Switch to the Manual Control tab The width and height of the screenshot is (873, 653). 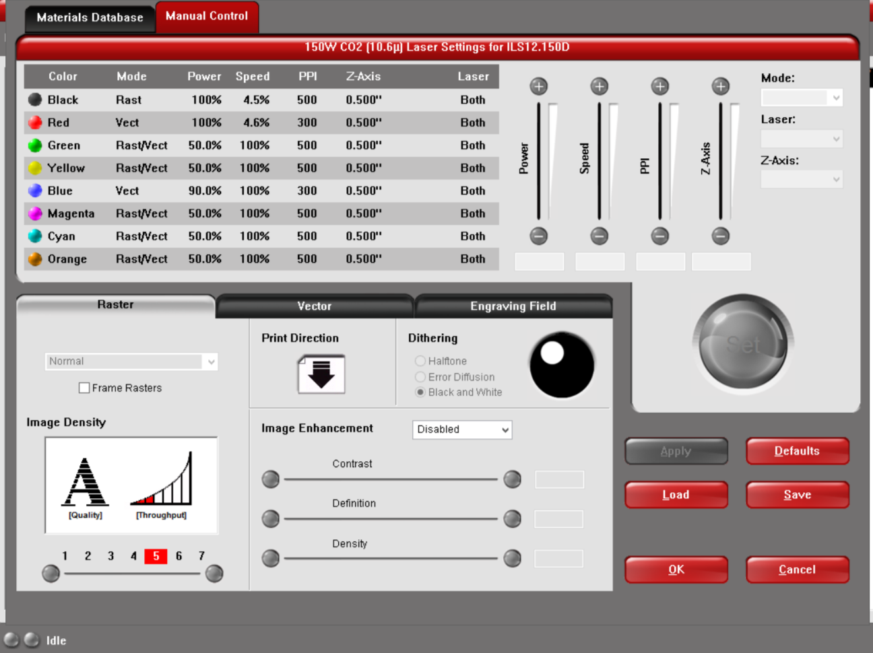click(x=207, y=16)
